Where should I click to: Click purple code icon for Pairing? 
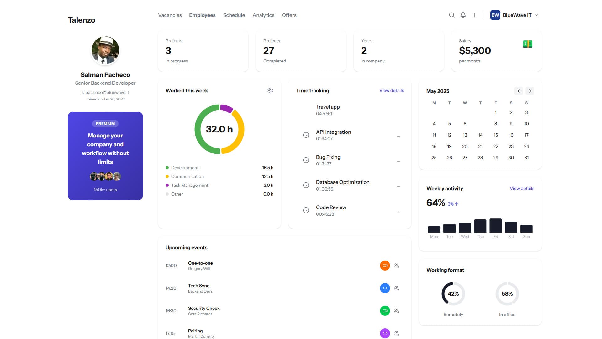(385, 333)
